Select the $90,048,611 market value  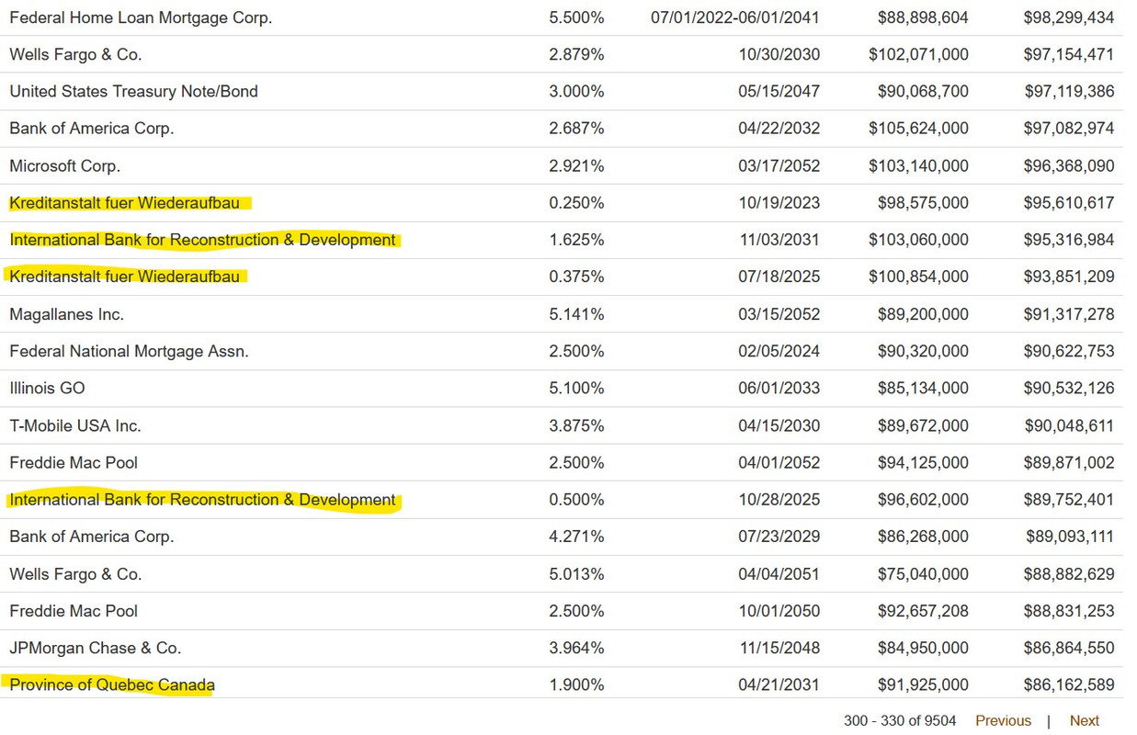(x=1069, y=425)
